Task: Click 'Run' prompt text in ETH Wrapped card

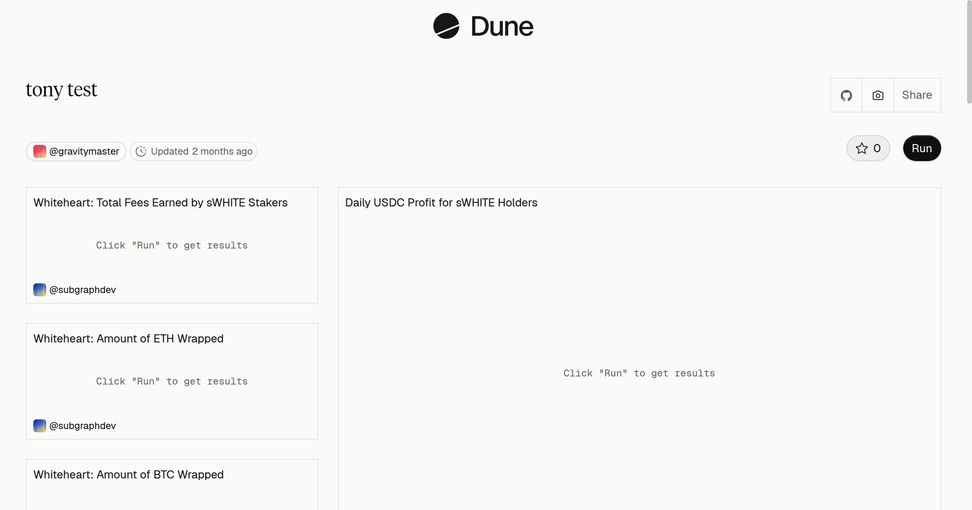Action: coord(172,381)
